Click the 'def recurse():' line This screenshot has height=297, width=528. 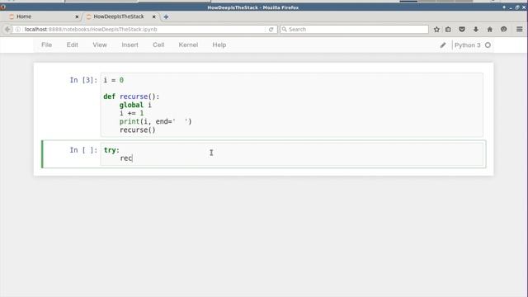pyautogui.click(x=131, y=97)
